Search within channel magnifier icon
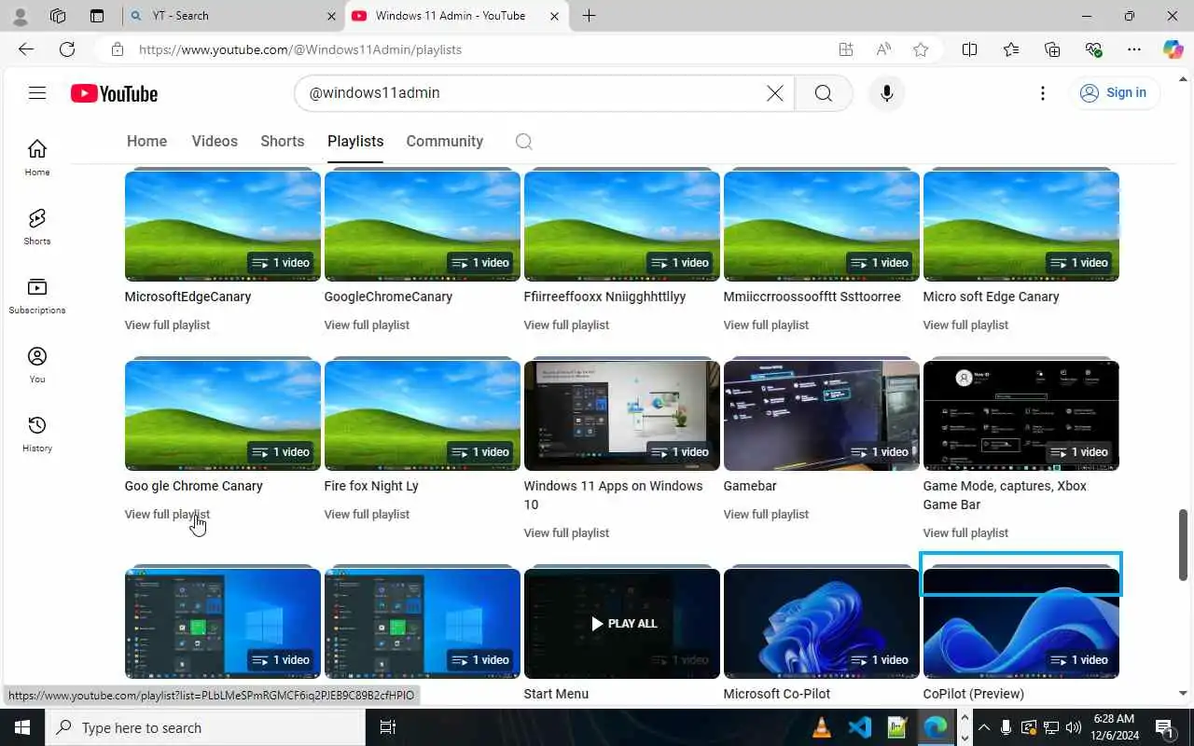Screen dimensions: 1194x746 point(524,142)
